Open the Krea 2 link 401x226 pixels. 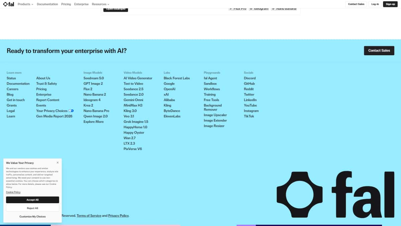(x=88, y=105)
